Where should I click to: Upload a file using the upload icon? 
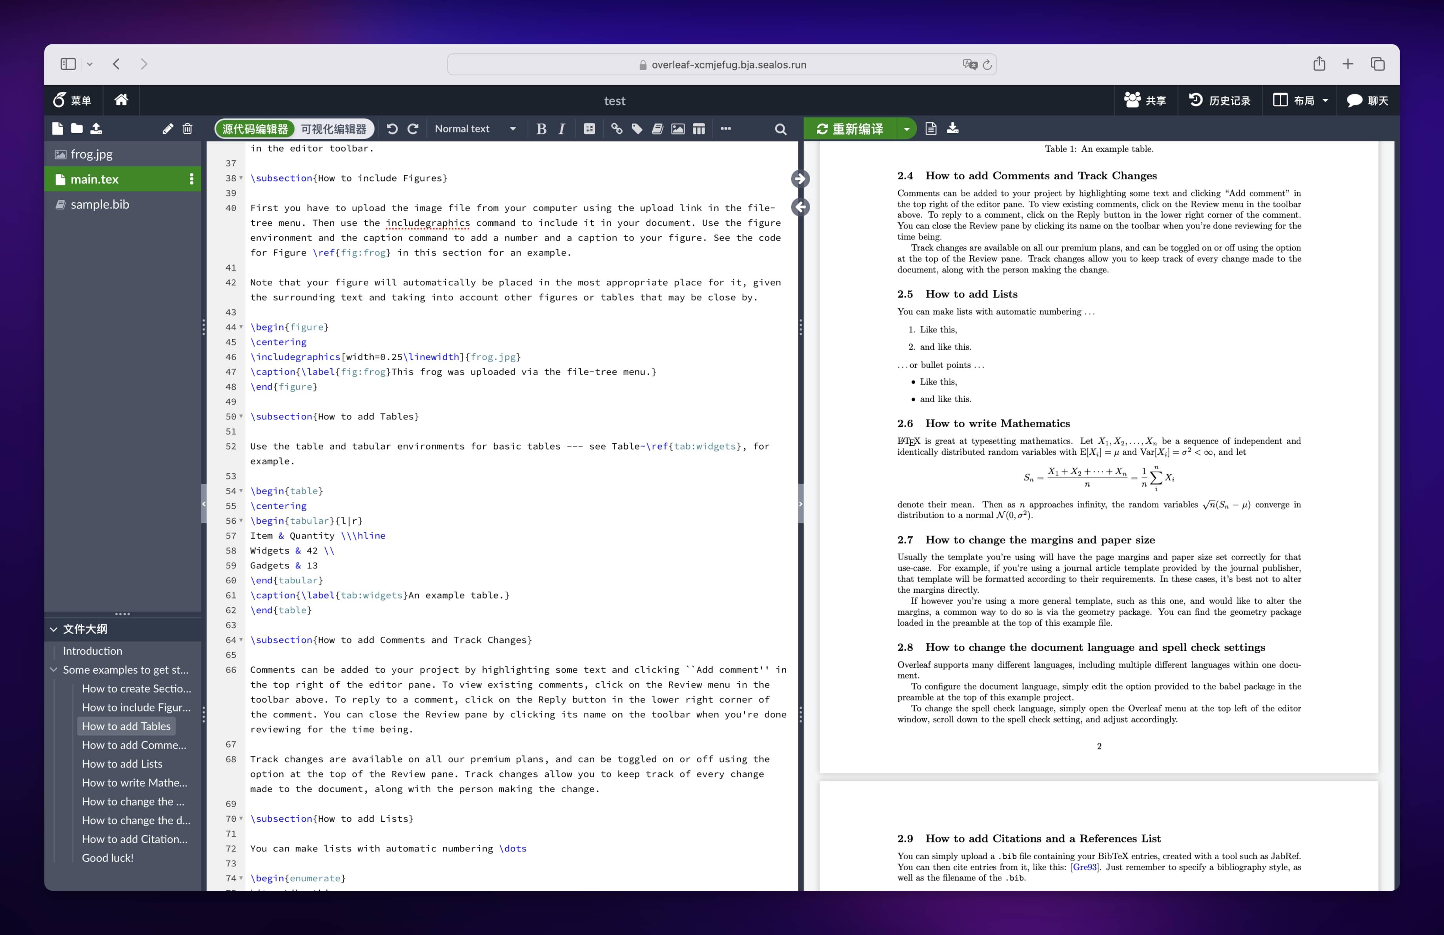(x=96, y=129)
